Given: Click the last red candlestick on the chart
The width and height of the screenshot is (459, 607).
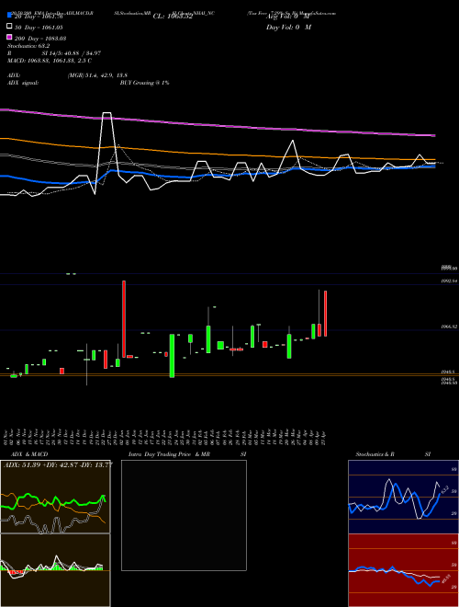Looking at the screenshot, I should [x=326, y=314].
